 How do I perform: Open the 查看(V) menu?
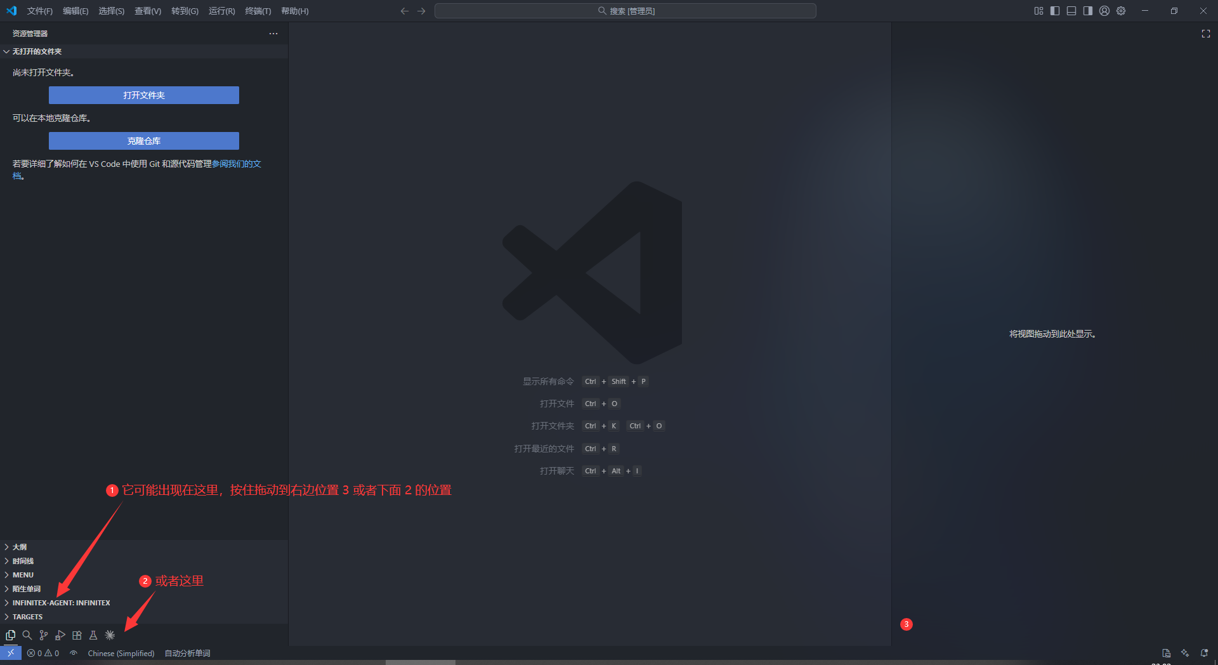point(148,11)
